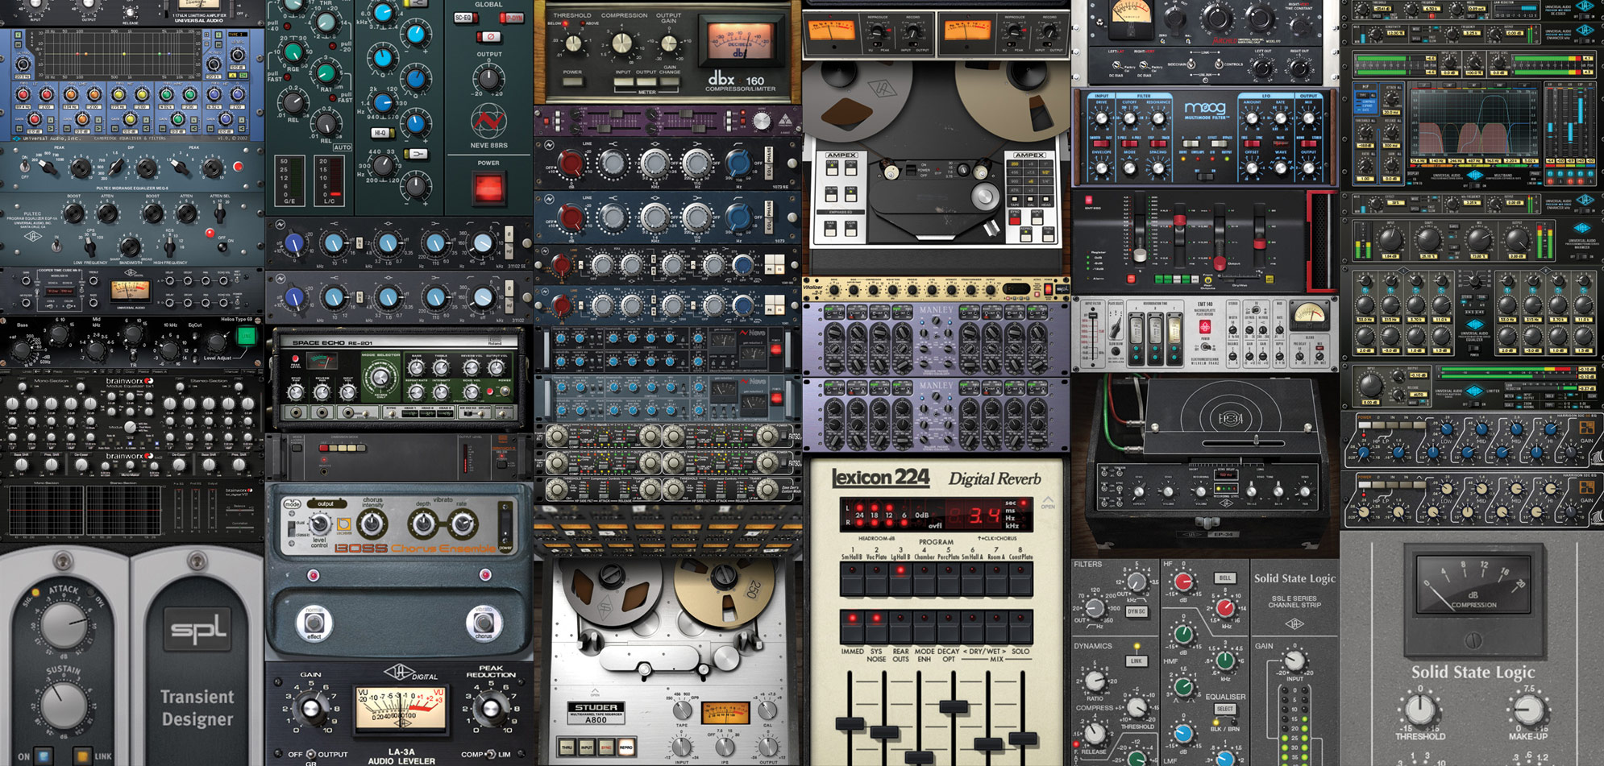Stomp the Boss normal/effect footswitch
The width and height of the screenshot is (1604, 766).
tap(314, 622)
